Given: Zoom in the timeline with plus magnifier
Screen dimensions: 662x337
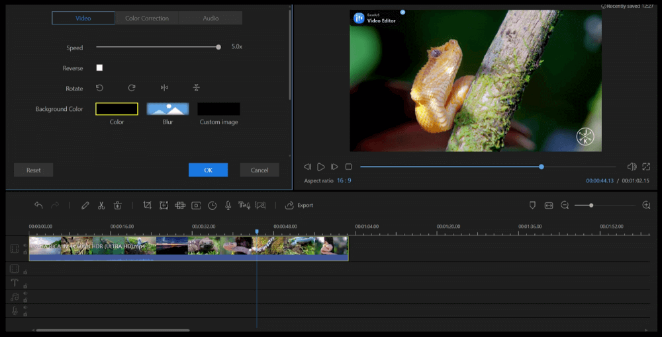Looking at the screenshot, I should [646, 206].
